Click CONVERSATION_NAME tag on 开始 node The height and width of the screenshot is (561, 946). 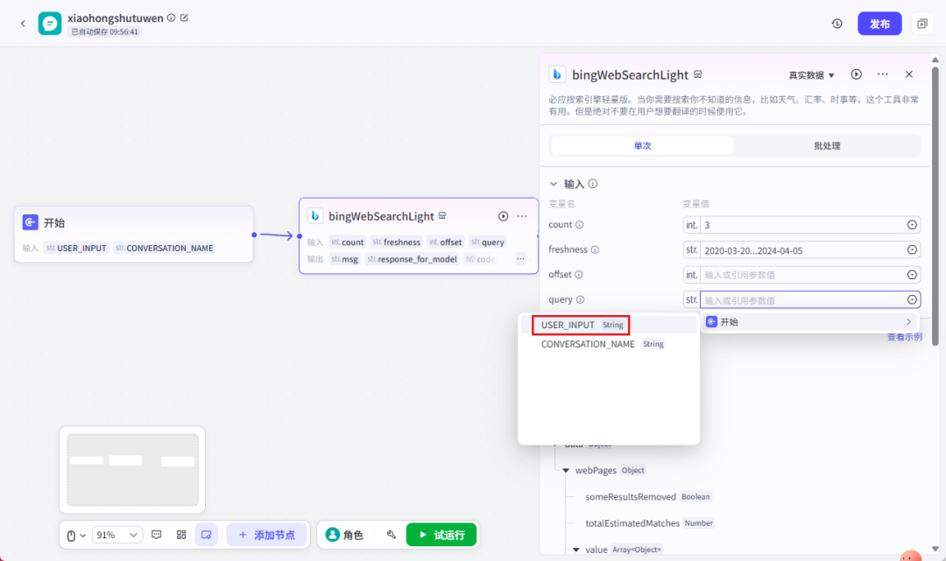tap(165, 248)
